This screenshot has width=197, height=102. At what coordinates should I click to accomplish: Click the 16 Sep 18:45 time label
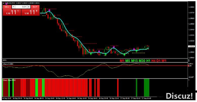pyautogui.click(x=93, y=98)
